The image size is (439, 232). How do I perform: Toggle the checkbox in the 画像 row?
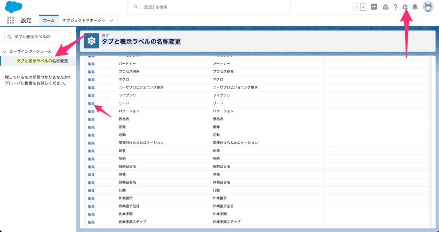pyautogui.click(x=324, y=127)
